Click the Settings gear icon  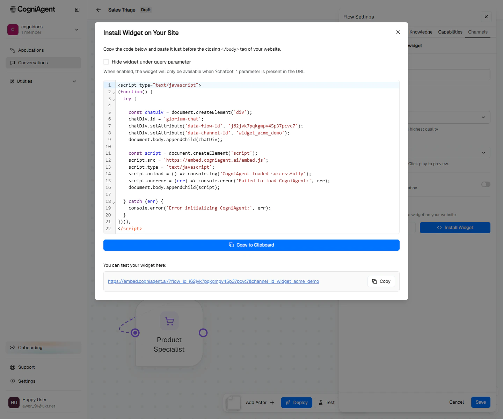(13, 381)
